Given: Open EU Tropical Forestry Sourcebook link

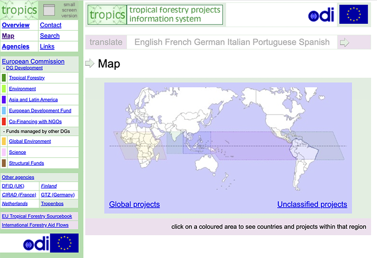Looking at the screenshot, I should (37, 216).
